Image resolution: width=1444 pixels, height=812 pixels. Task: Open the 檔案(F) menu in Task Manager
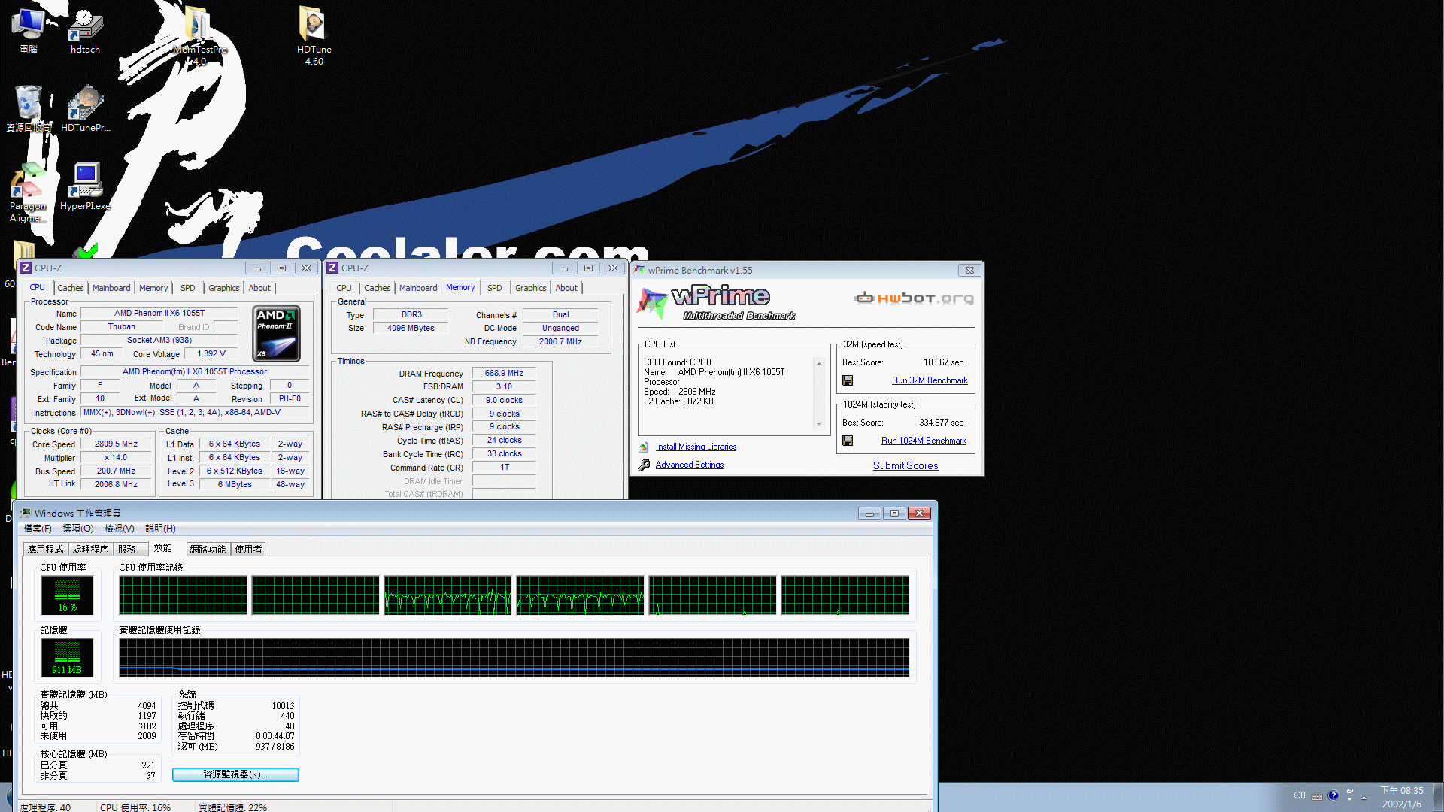tap(38, 529)
